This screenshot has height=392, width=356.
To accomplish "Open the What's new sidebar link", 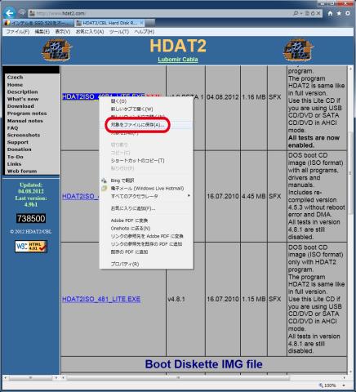I will pyautogui.click(x=23, y=99).
